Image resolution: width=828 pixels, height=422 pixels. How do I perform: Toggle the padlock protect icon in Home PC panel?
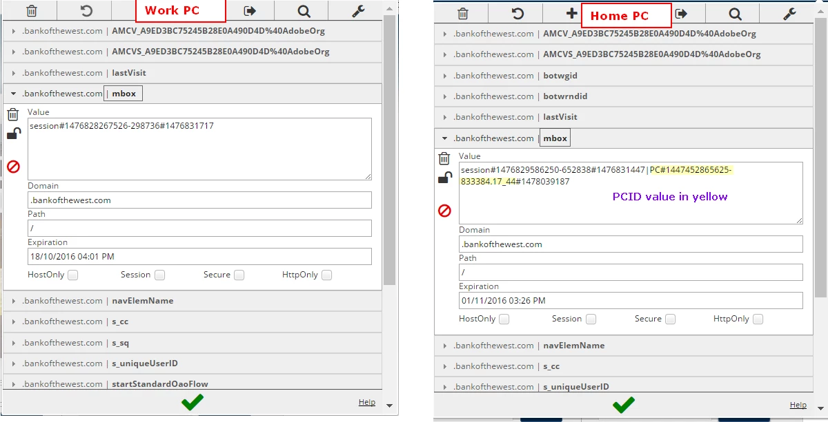pos(445,178)
